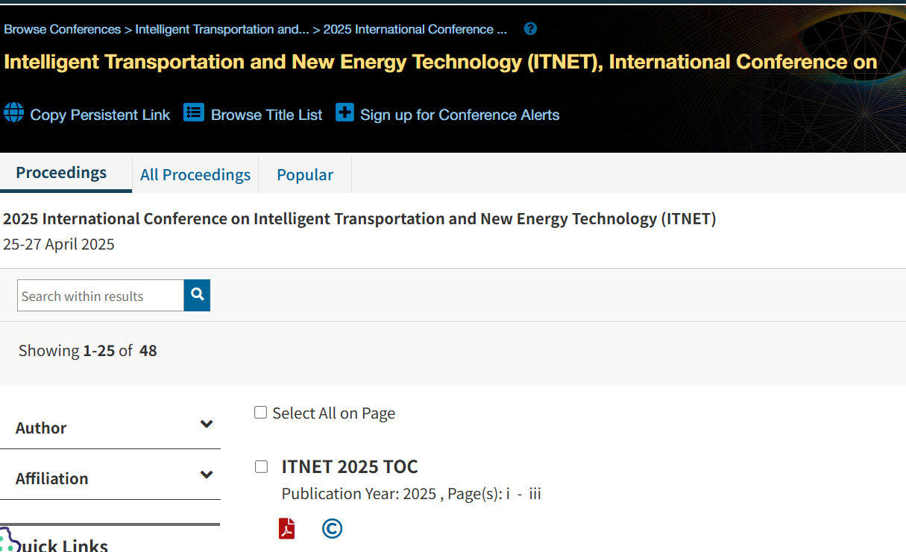Open the PDF icon for ITNET 2025 TOC
The height and width of the screenshot is (552, 906).
coord(287,529)
